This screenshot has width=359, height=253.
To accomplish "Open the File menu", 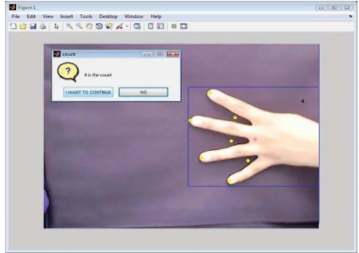I will click(15, 17).
